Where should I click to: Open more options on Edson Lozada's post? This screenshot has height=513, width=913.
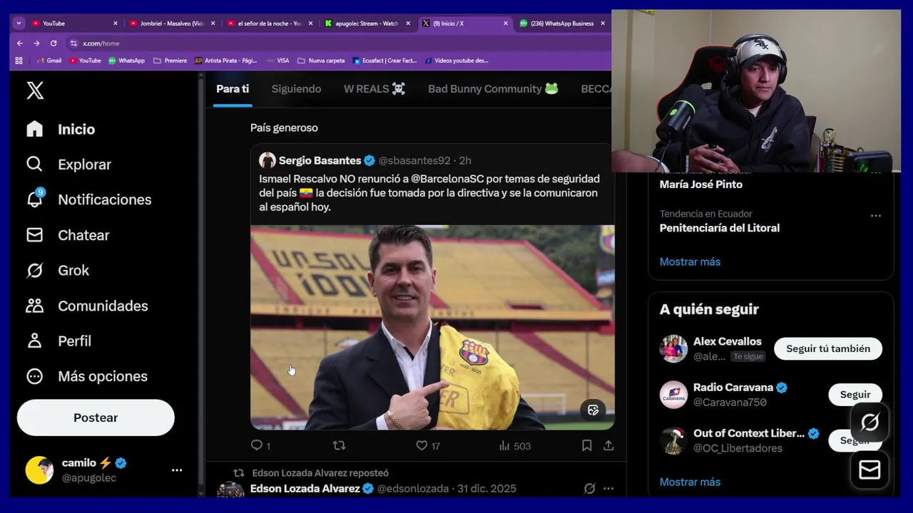(608, 489)
